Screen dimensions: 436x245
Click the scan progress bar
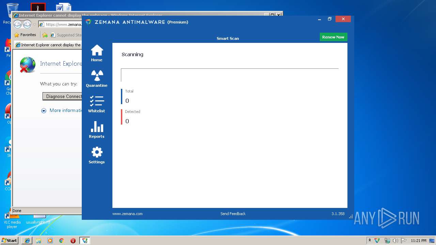tap(230, 75)
